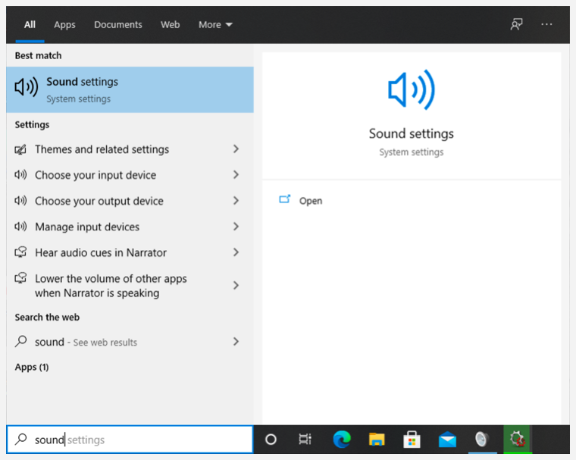576x460 pixels.
Task: Open the Mail app in taskbar
Action: tap(447, 440)
